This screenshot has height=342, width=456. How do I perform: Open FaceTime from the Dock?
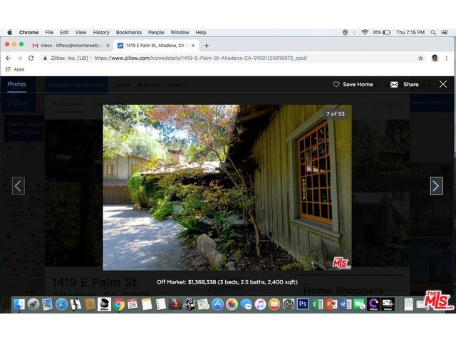359,304
